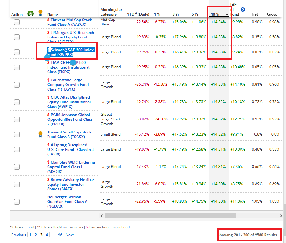The image size is (286, 243).
Task: Click transaction fee icon beside Touchstone Large Company
Action: coord(48,80)
